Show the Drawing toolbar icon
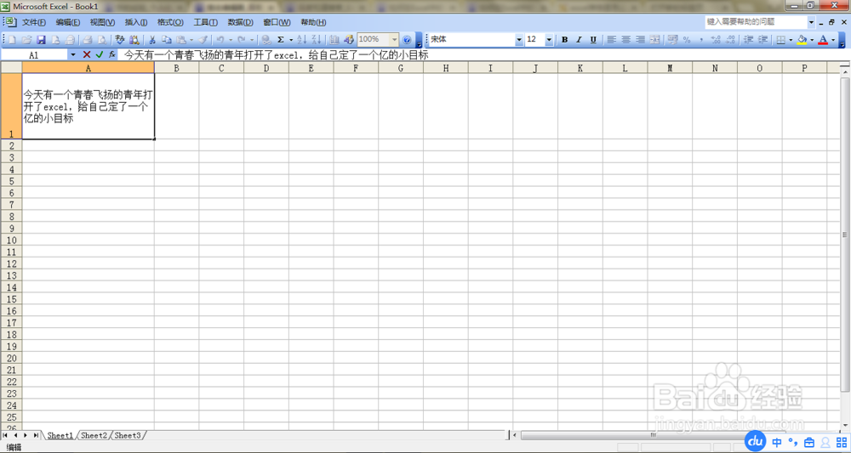The image size is (851, 453). [349, 40]
